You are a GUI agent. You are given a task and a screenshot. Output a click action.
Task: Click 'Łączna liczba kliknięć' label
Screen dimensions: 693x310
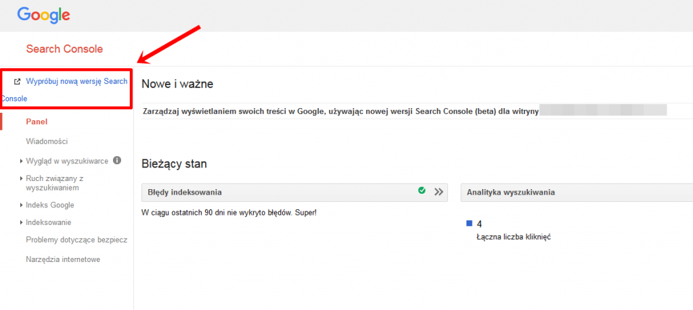tap(514, 237)
